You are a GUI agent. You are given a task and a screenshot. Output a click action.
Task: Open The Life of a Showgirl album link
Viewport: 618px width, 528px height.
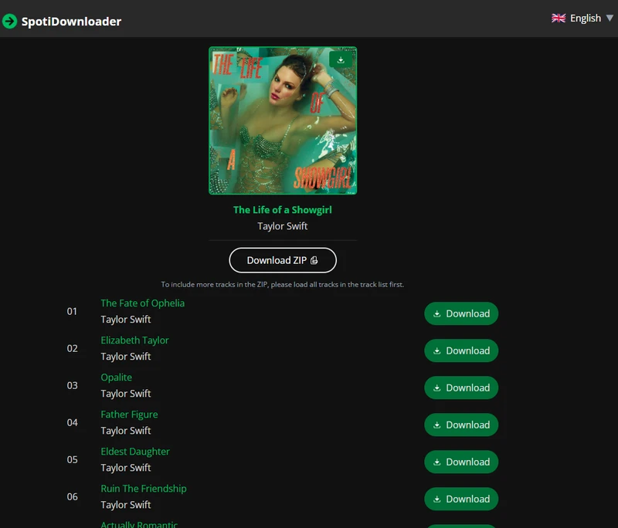click(282, 209)
